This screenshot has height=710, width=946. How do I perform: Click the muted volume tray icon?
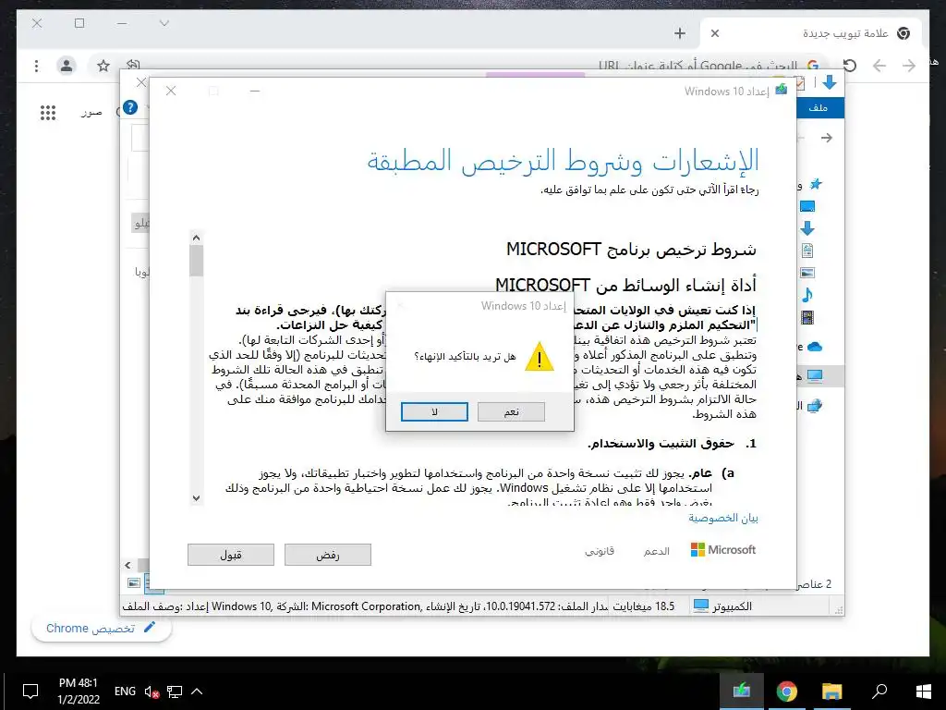(152, 692)
